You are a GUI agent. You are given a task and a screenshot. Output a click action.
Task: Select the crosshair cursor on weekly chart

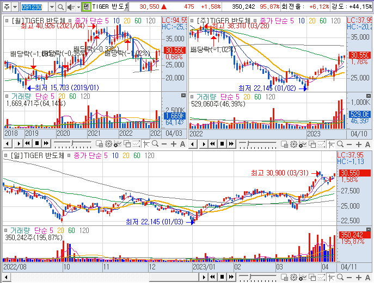click(x=332, y=144)
